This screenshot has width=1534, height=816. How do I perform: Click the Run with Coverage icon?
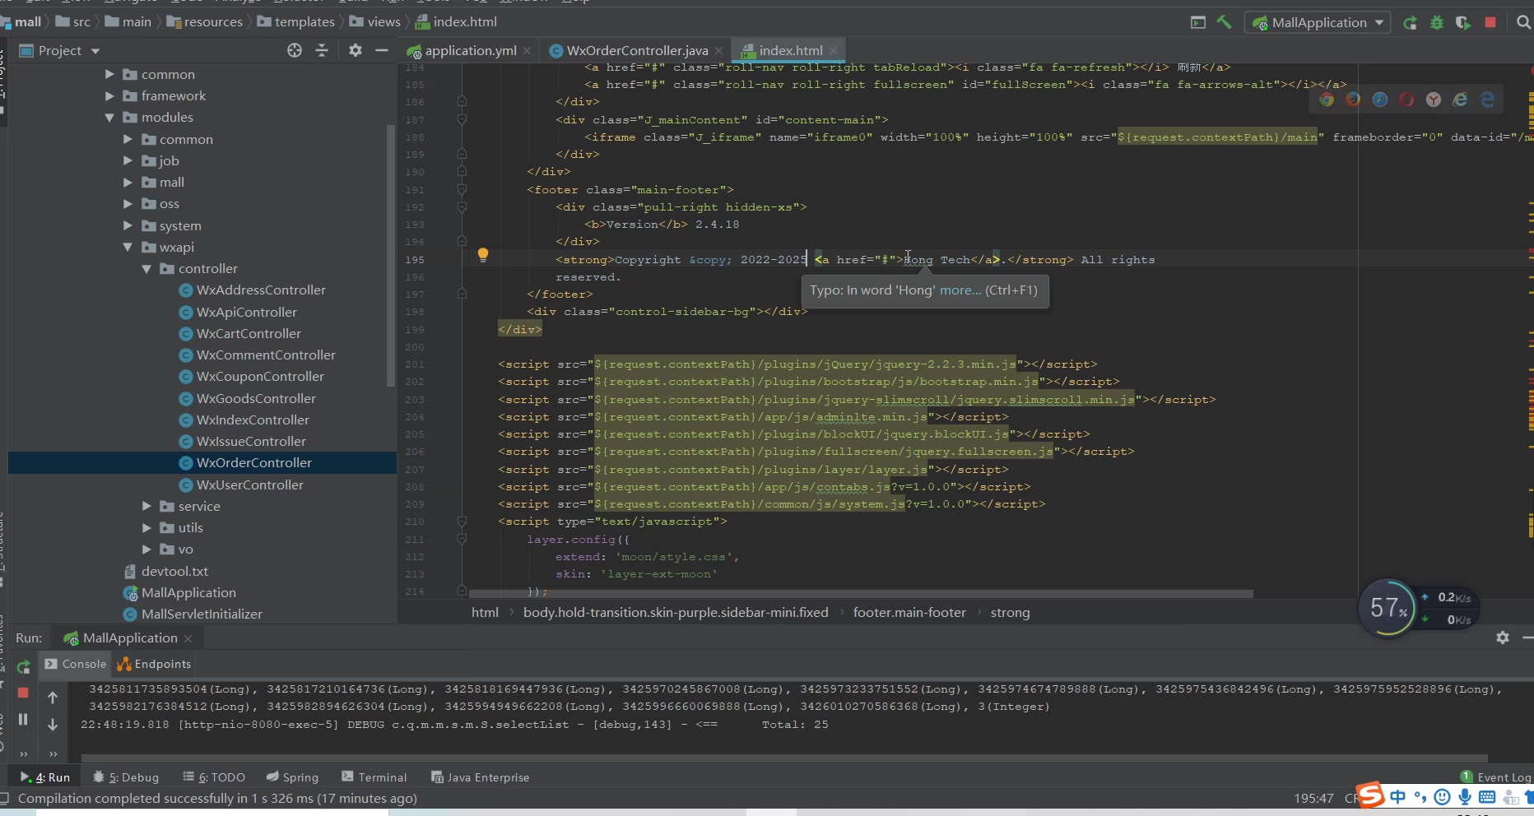click(x=1462, y=22)
